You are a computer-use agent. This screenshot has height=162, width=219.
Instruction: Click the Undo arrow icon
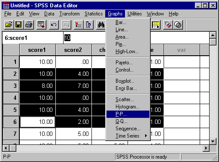click(x=54, y=25)
